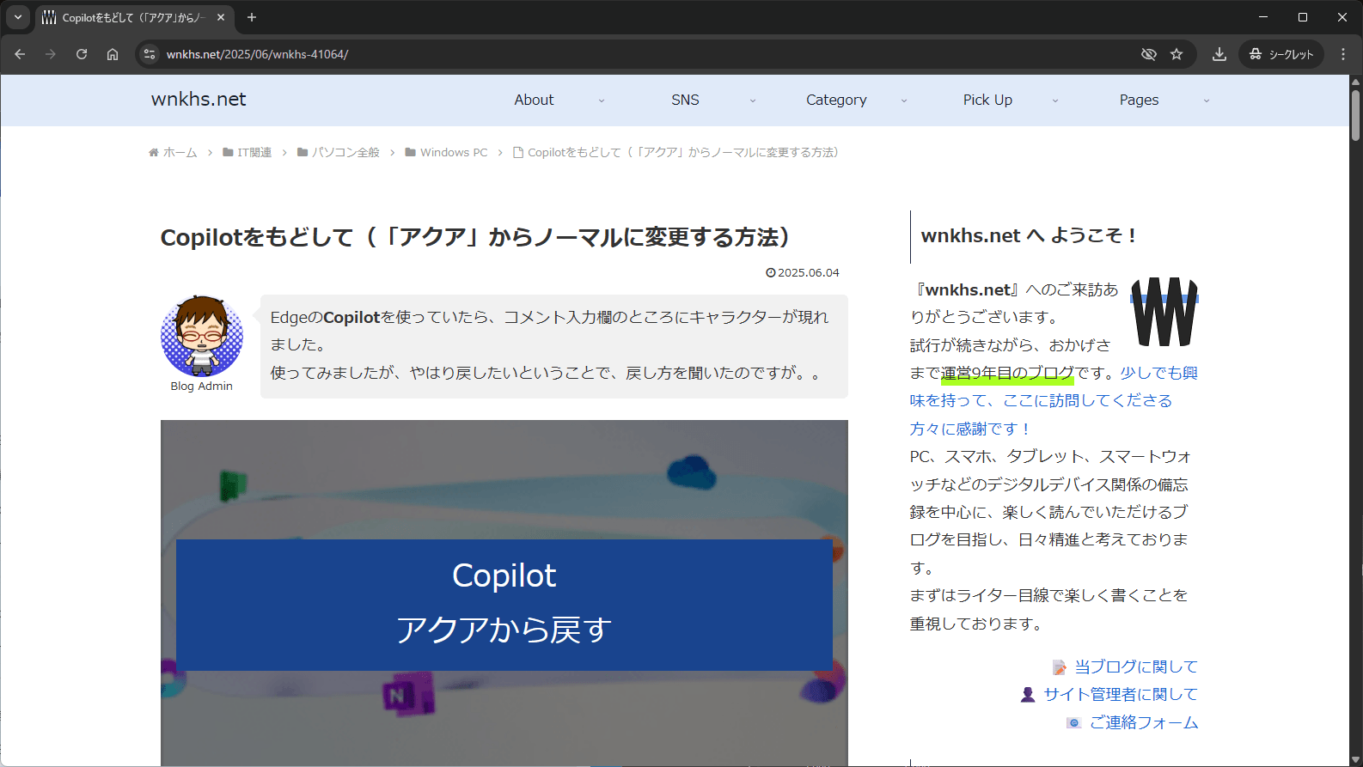Open the IT関連 breadcrumb link

254,152
